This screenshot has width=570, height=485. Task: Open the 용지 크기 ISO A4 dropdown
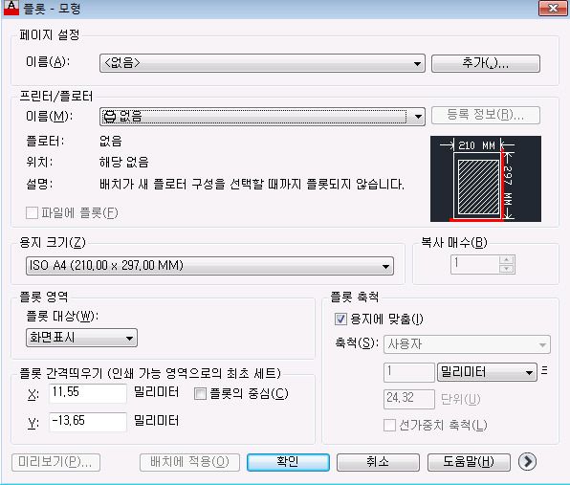click(209, 266)
